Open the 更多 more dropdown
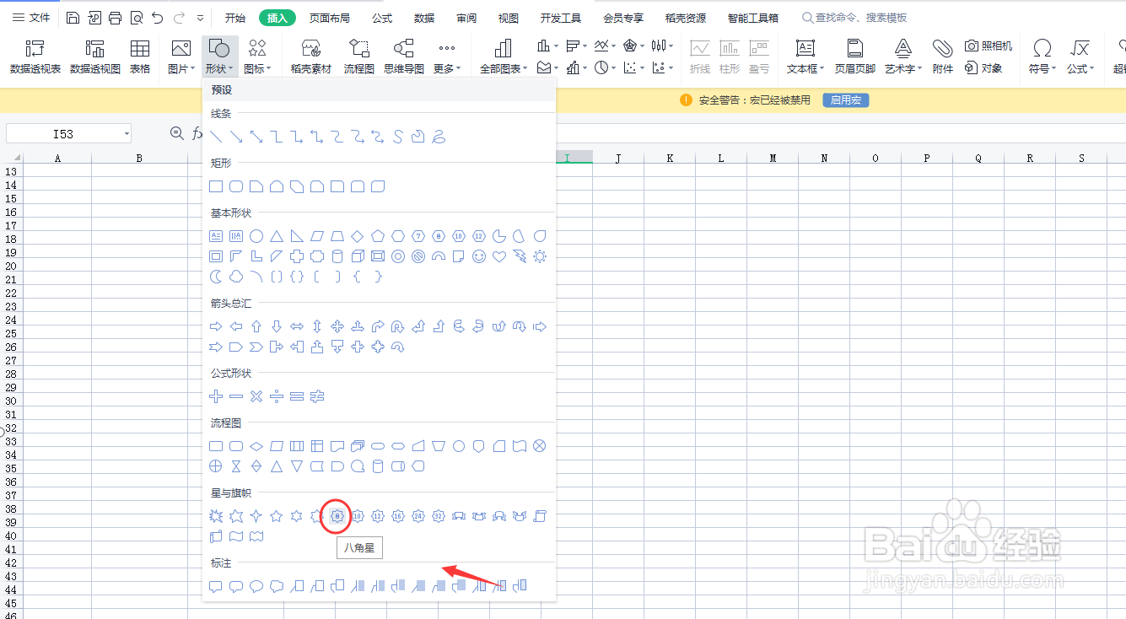Viewport: 1126px width, 619px height. (447, 69)
